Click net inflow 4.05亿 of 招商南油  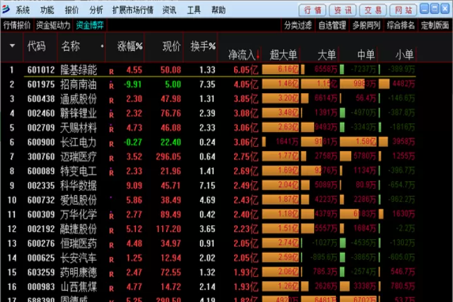pos(246,84)
